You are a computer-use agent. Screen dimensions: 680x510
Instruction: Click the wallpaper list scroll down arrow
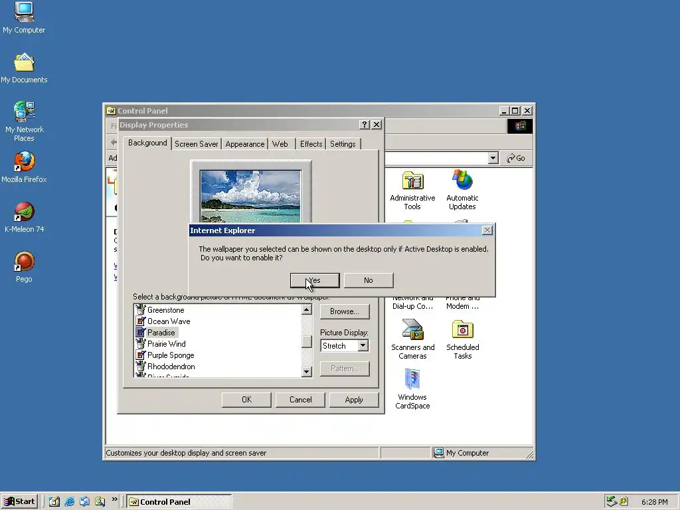click(x=307, y=371)
